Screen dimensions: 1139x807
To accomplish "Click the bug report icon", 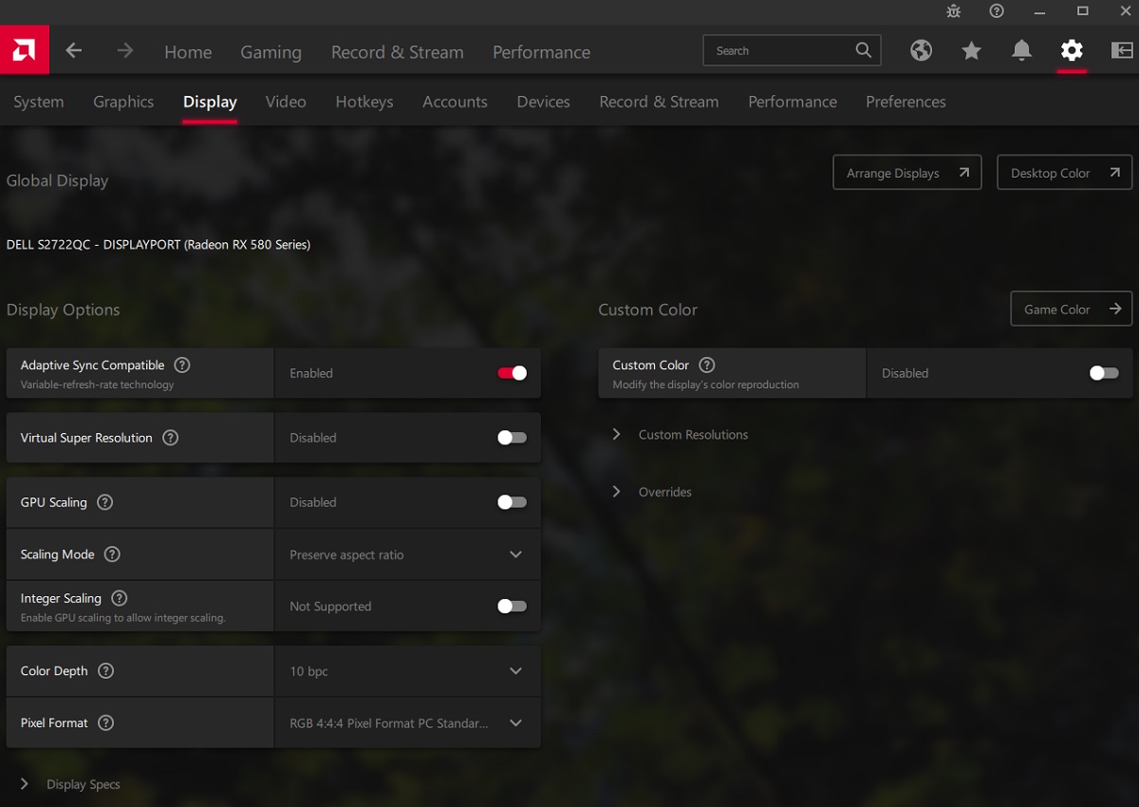I will click(x=954, y=11).
